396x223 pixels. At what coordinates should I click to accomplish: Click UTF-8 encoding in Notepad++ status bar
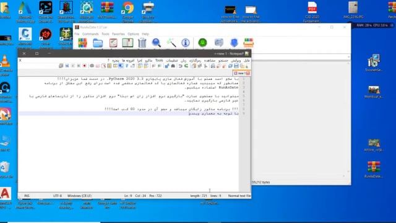58,196
